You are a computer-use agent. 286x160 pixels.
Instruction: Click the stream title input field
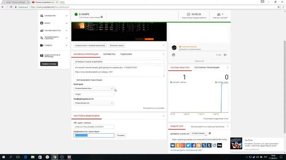pyautogui.click(x=119, y=62)
